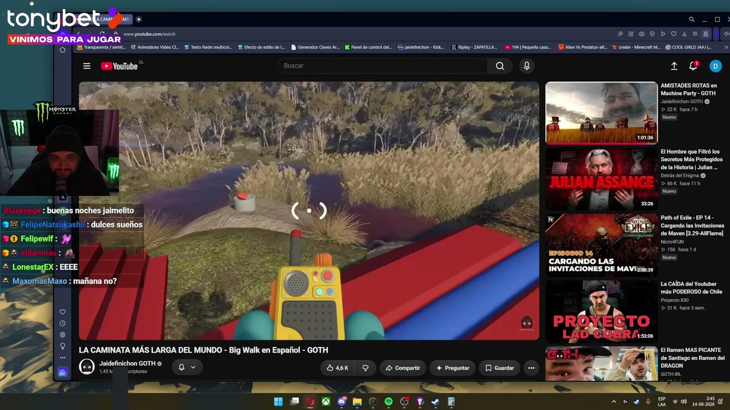The height and width of the screenshot is (410, 730).
Task: Open the jaidefinichon Kick bookmark
Action: coord(421,47)
